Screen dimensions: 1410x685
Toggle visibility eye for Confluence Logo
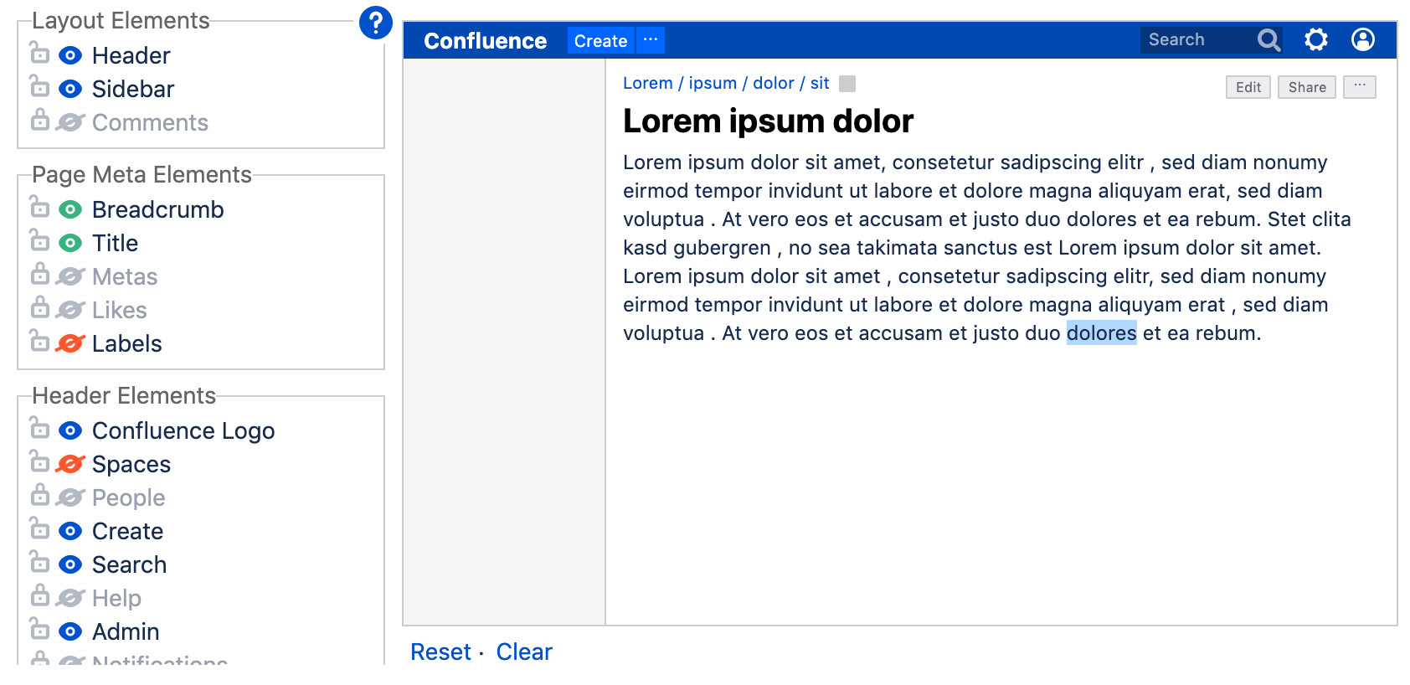(x=70, y=430)
